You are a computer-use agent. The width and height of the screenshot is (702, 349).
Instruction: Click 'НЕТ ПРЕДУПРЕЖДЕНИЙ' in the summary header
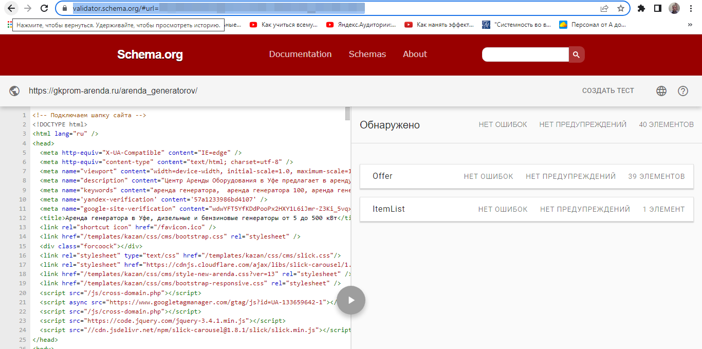click(583, 124)
